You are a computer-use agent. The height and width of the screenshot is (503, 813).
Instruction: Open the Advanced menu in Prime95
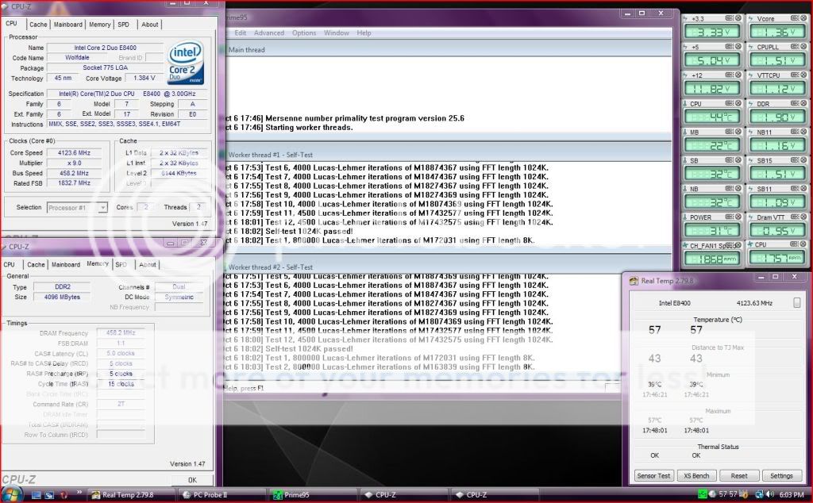[x=268, y=33]
